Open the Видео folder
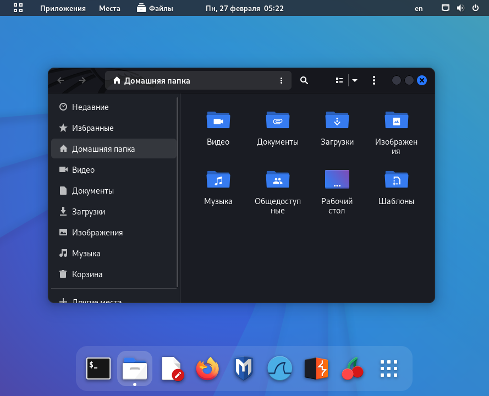The image size is (489, 396). 218,120
